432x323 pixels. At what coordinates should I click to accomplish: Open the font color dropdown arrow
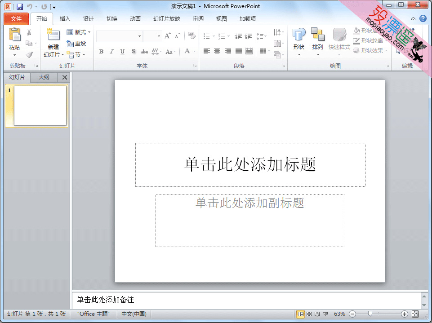(194, 51)
